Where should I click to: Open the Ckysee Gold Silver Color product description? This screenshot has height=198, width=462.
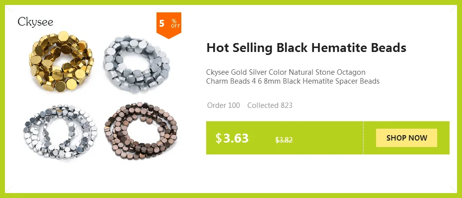(x=293, y=77)
